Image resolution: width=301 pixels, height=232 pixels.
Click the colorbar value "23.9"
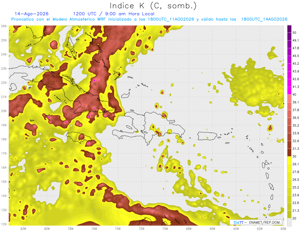296,195
